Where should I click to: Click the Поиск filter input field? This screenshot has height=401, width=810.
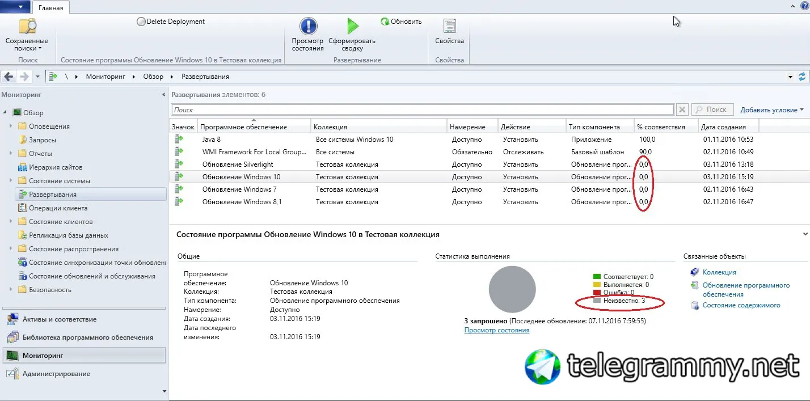click(x=423, y=110)
